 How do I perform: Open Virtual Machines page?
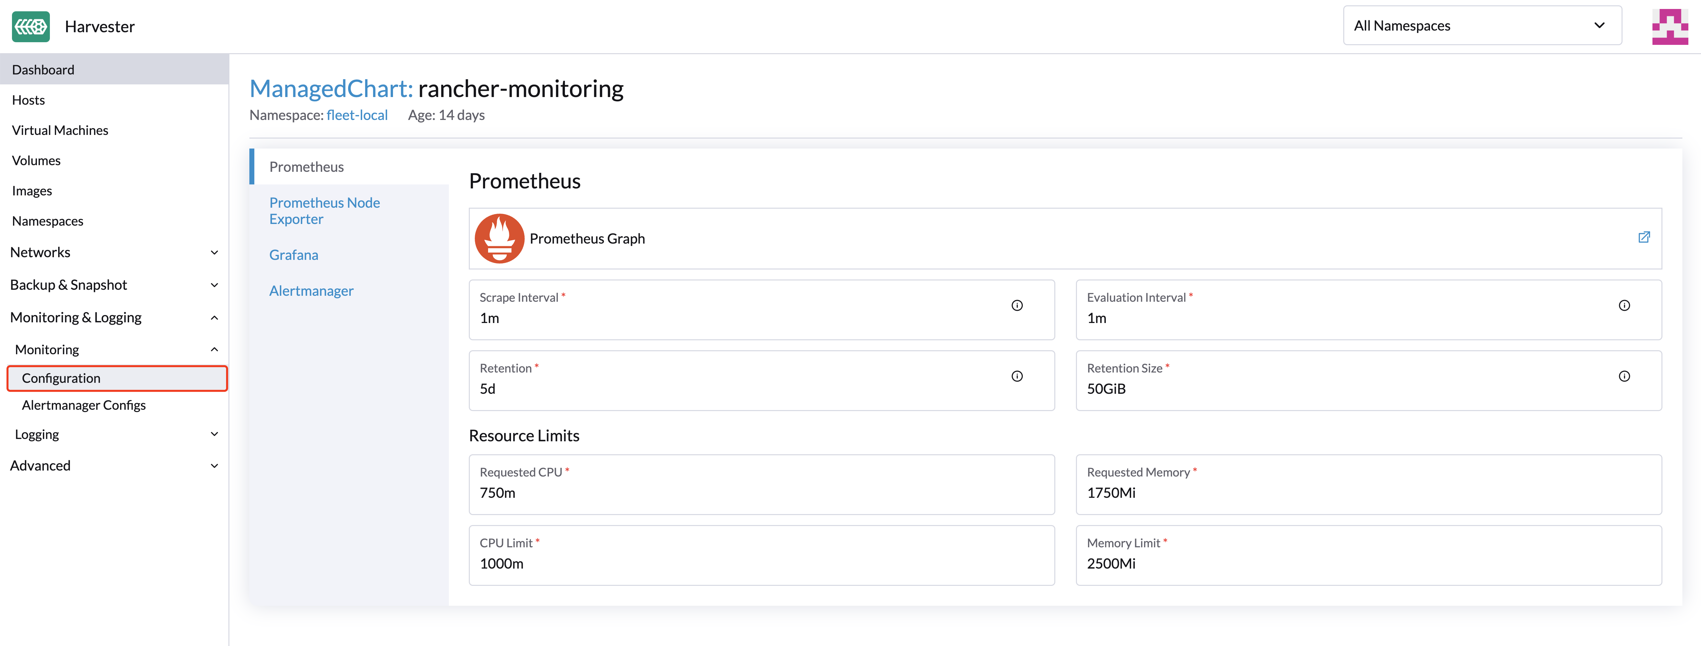tap(114, 130)
